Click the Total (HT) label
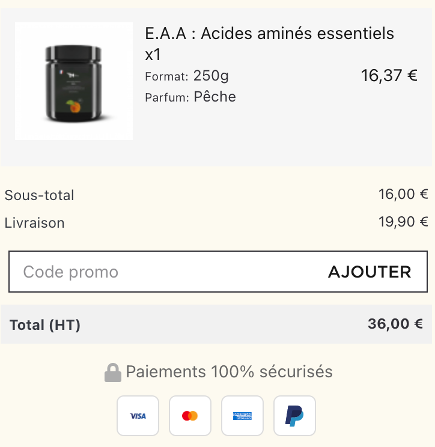The width and height of the screenshot is (435, 447). [45, 324]
